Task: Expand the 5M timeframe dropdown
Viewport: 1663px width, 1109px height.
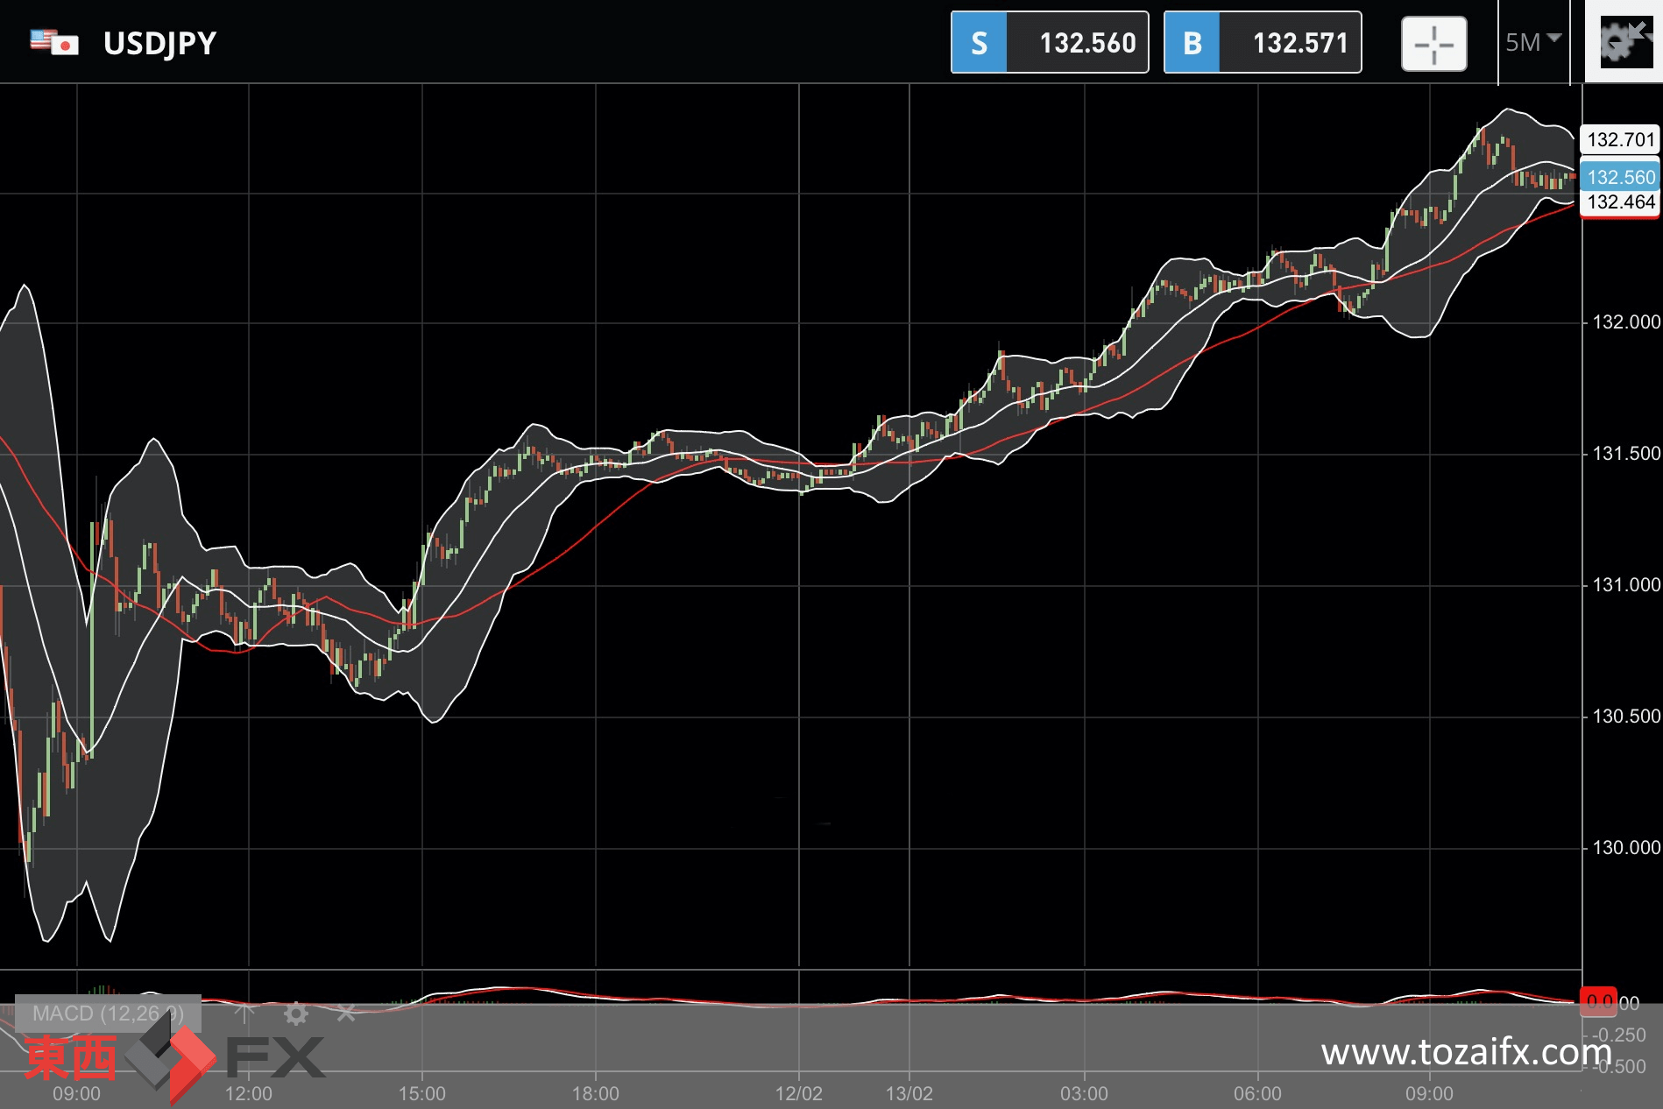Action: point(1533,42)
